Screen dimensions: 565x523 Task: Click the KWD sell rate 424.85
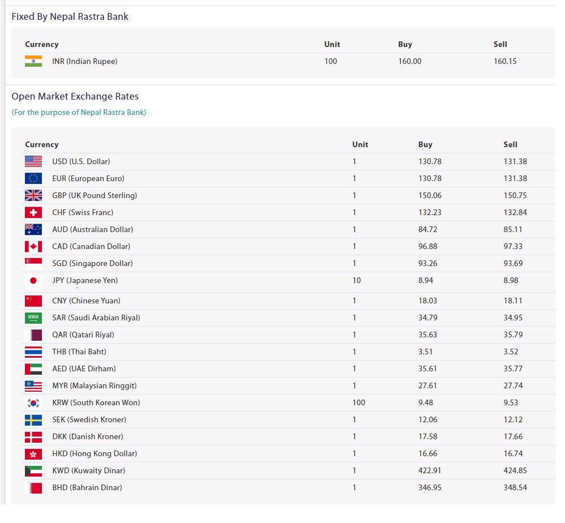515,470
